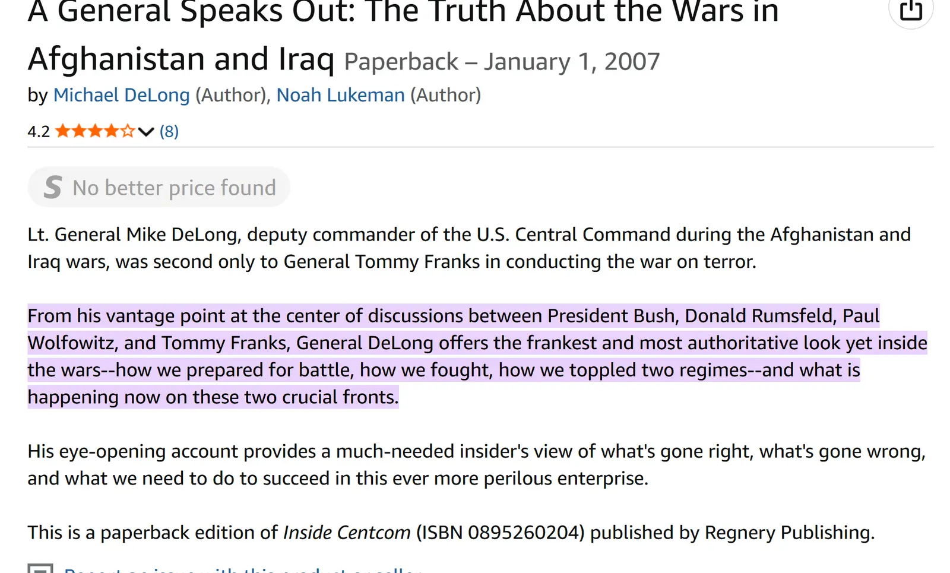950x573 pixels.
Task: Open the Michael DeLong author page
Action: pos(121,95)
